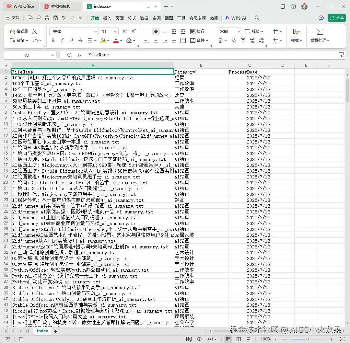Screen dimensions: 350x343
Task: Toggle eye protection mode icon
Action: [x=199, y=339]
